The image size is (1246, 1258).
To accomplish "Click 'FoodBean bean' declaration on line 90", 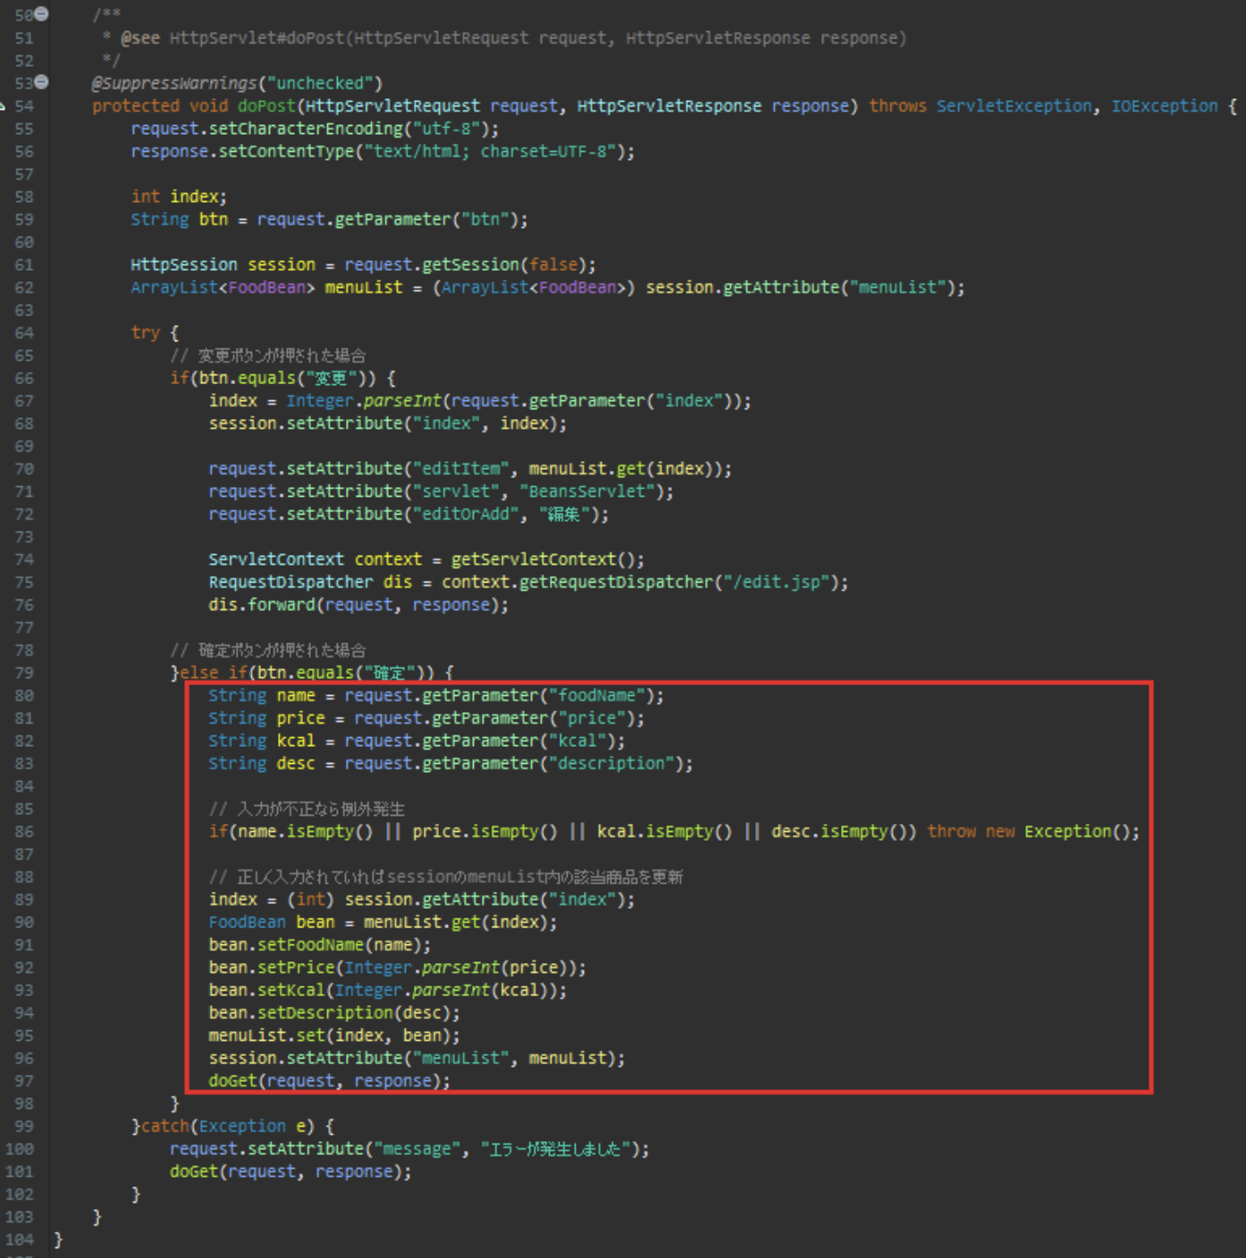I will tap(272, 923).
